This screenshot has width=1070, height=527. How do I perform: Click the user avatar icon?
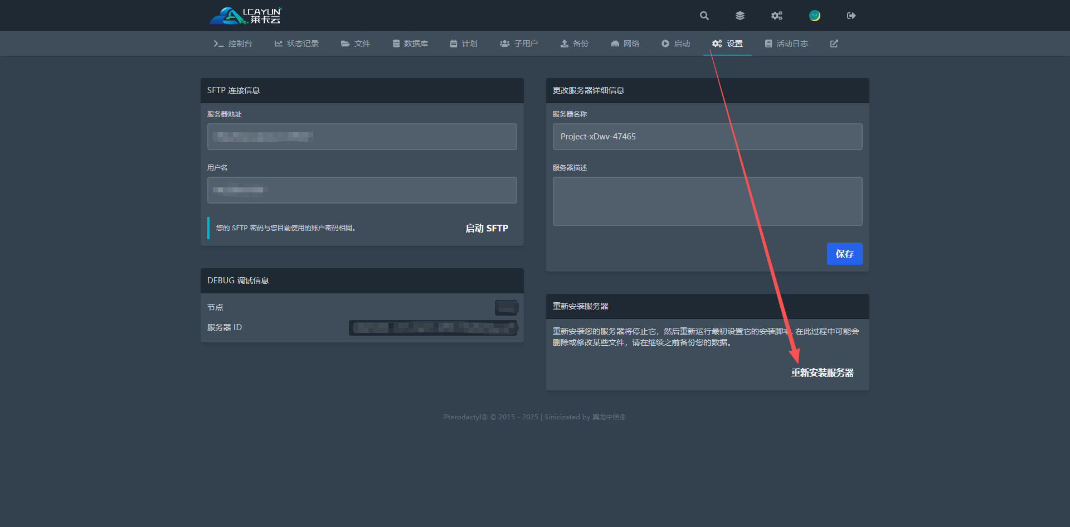click(x=814, y=16)
